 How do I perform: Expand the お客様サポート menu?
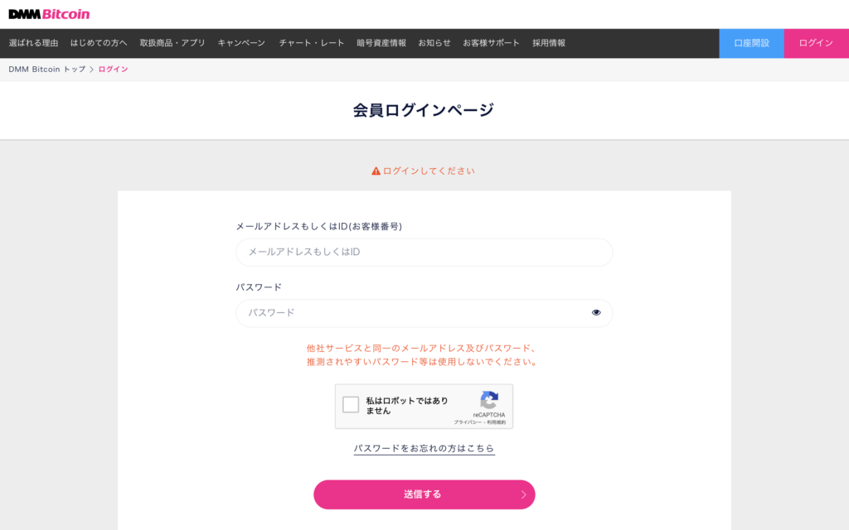(x=491, y=43)
